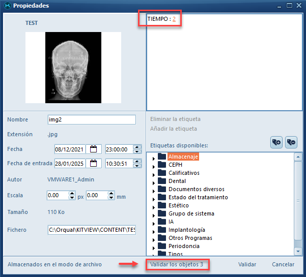Click the tag list scrollbar down arrow
This screenshot has height=277, width=306.
(298, 251)
